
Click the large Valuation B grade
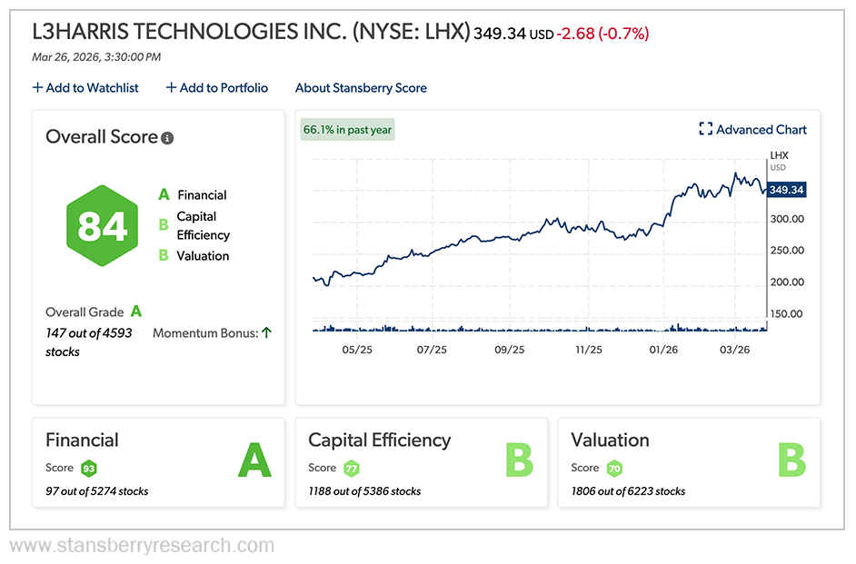coord(791,460)
